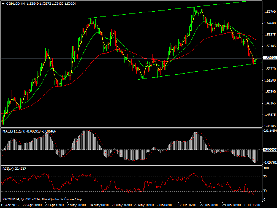The image size is (277, 208).
Task: Select the horizontal grey current price line
Action: point(131,58)
